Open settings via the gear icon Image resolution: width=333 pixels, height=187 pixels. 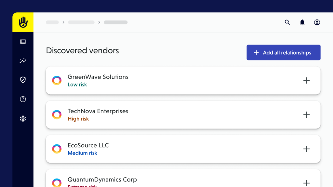[x=23, y=119]
